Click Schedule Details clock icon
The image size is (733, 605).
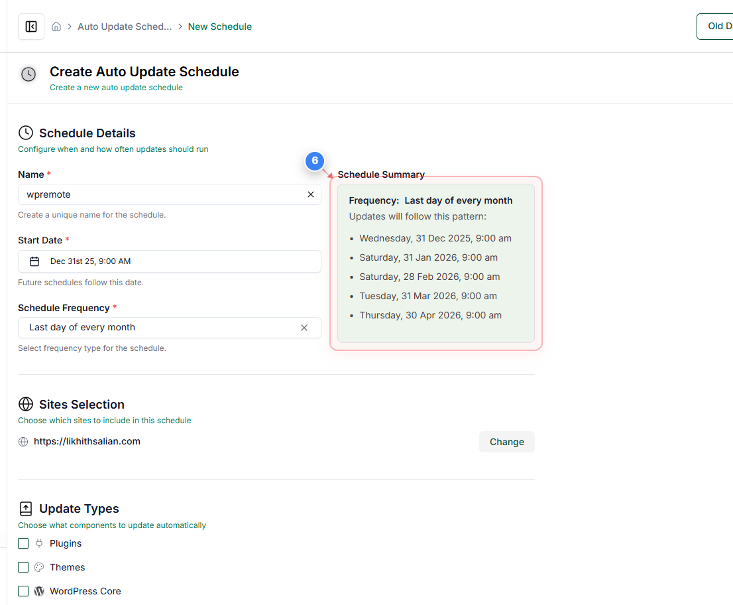click(x=26, y=133)
